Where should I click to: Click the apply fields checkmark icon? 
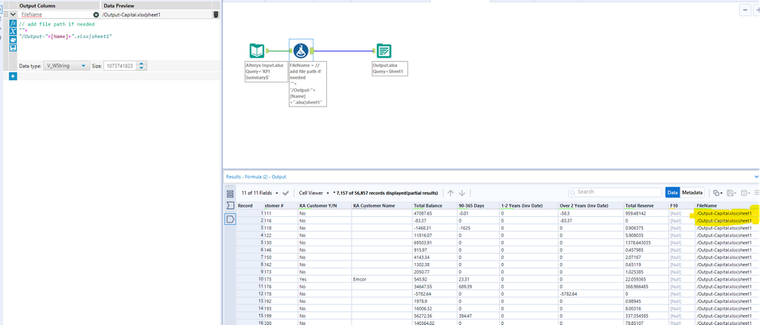tap(286, 193)
